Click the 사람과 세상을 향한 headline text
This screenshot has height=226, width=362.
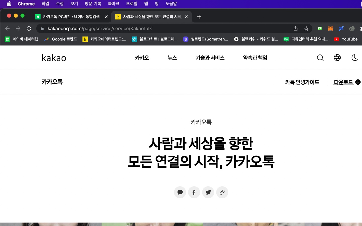201,153
